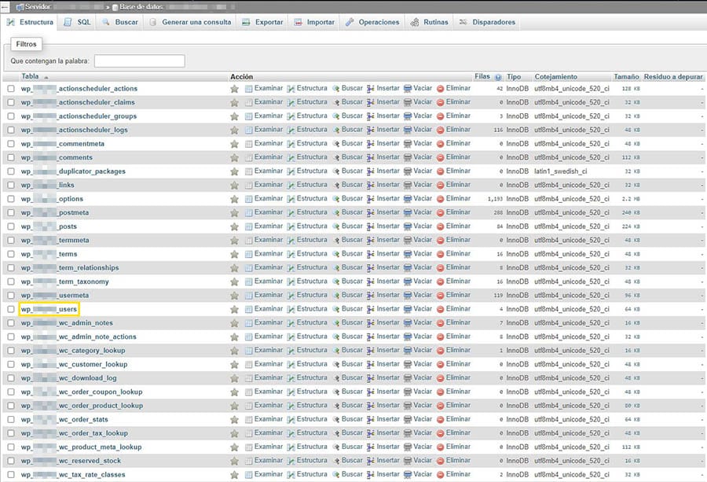Image resolution: width=707 pixels, height=482 pixels.
Task: Click favorite star for wc_order_stats table
Action: (234, 419)
